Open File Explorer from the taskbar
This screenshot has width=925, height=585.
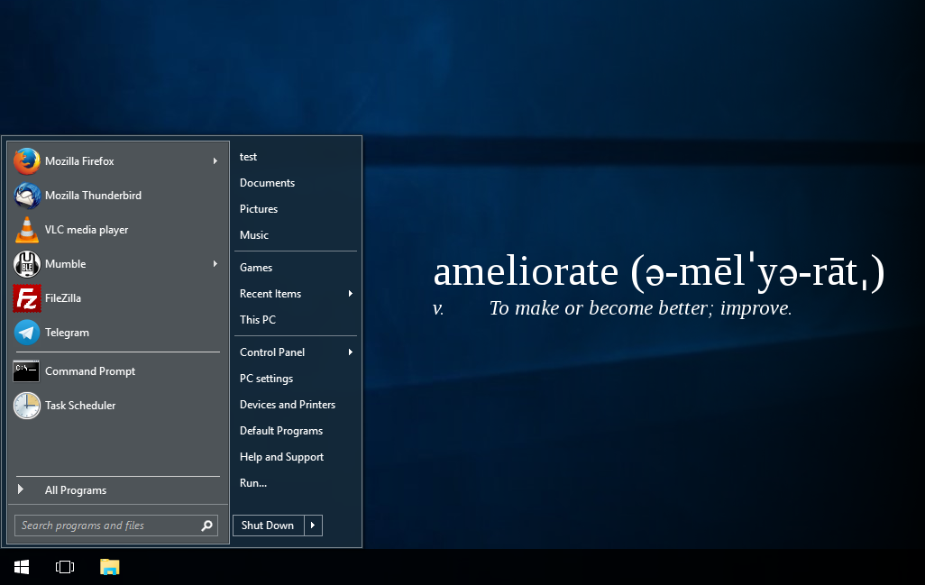click(109, 567)
